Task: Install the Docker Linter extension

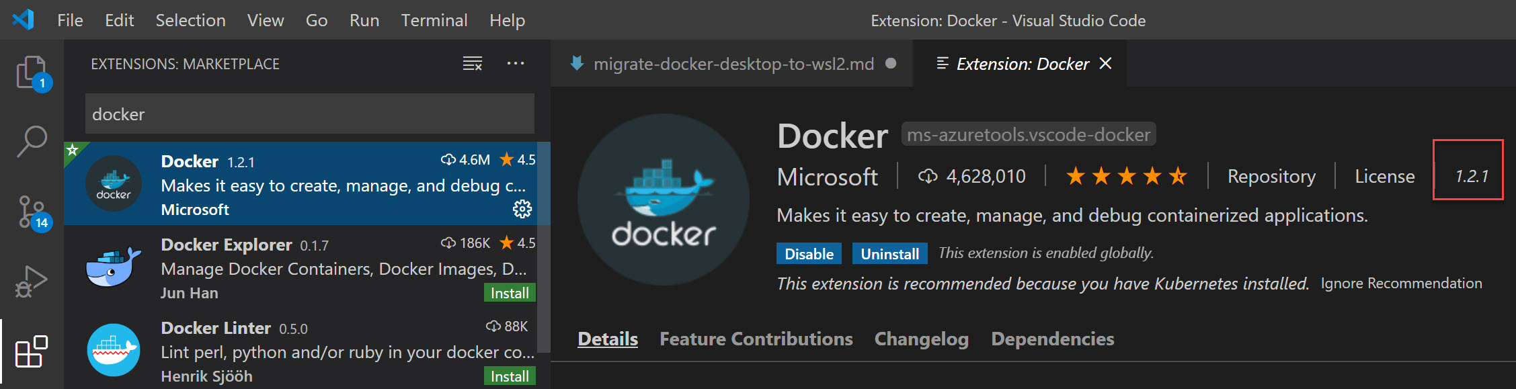Action: click(x=509, y=376)
